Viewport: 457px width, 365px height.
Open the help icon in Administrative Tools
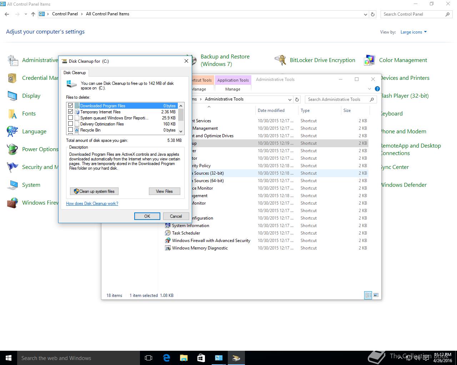pos(377,89)
